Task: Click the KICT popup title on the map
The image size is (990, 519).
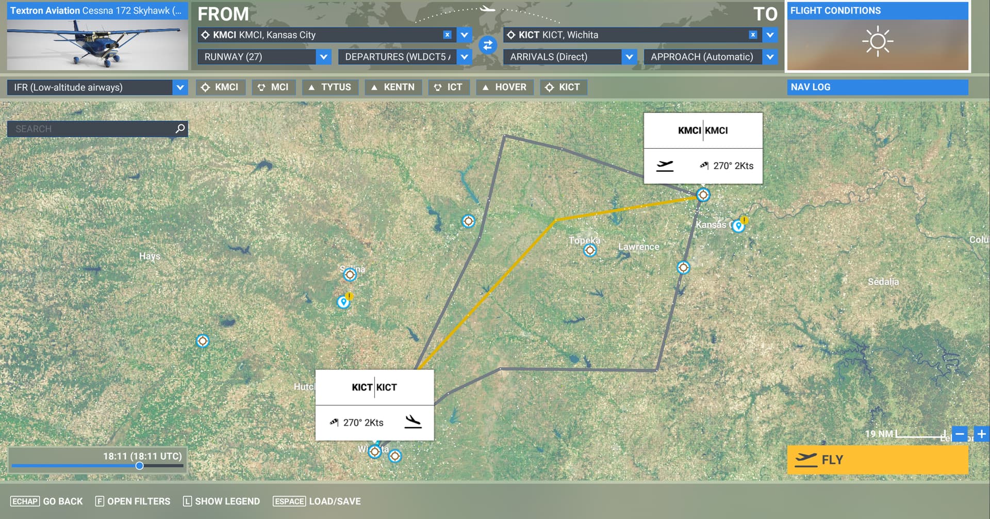Action: click(x=374, y=387)
